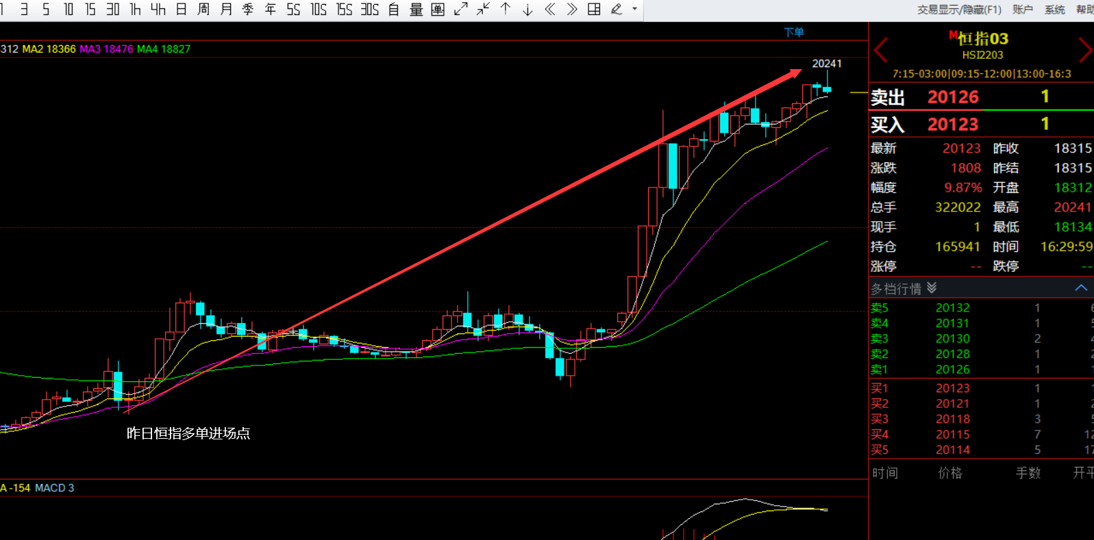
Task: Open 交易显示/隐藏(F1) menu
Action: click(959, 10)
